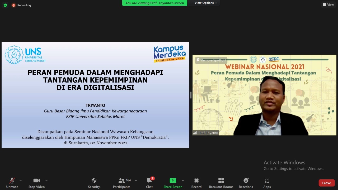Stop Video camera toggle
This screenshot has width=338, height=190.
(x=36, y=183)
